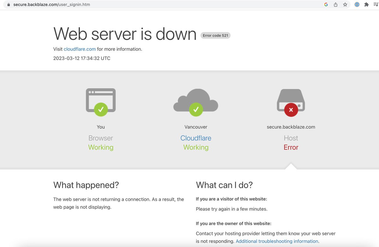Click 'If you are a visitor' text

pos(232,199)
